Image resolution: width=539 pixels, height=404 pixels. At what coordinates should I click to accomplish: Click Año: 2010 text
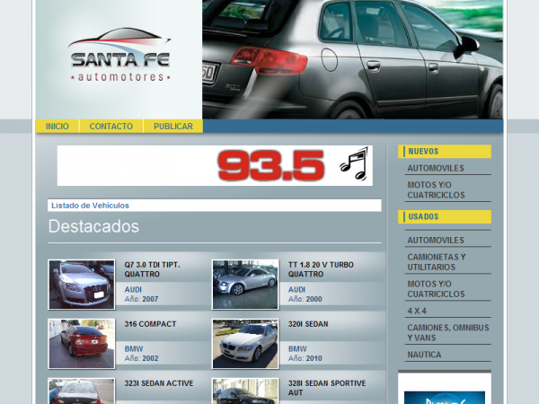(x=305, y=358)
